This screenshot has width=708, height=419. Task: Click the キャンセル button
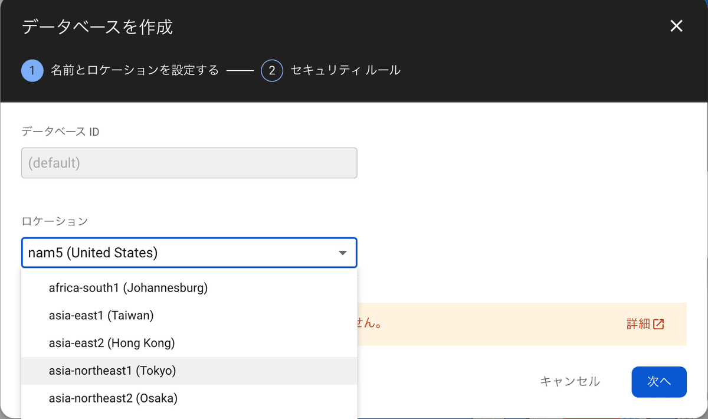tap(570, 382)
